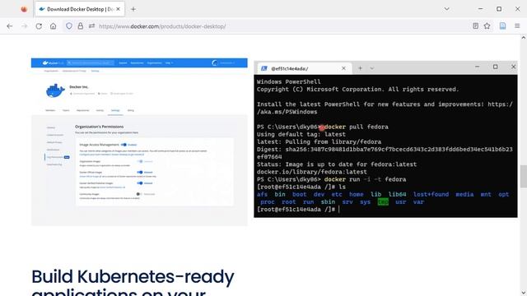Viewport: 527px width, 296px height.
Task: Close the Download Docker Desktop tab
Action: tap(118, 9)
